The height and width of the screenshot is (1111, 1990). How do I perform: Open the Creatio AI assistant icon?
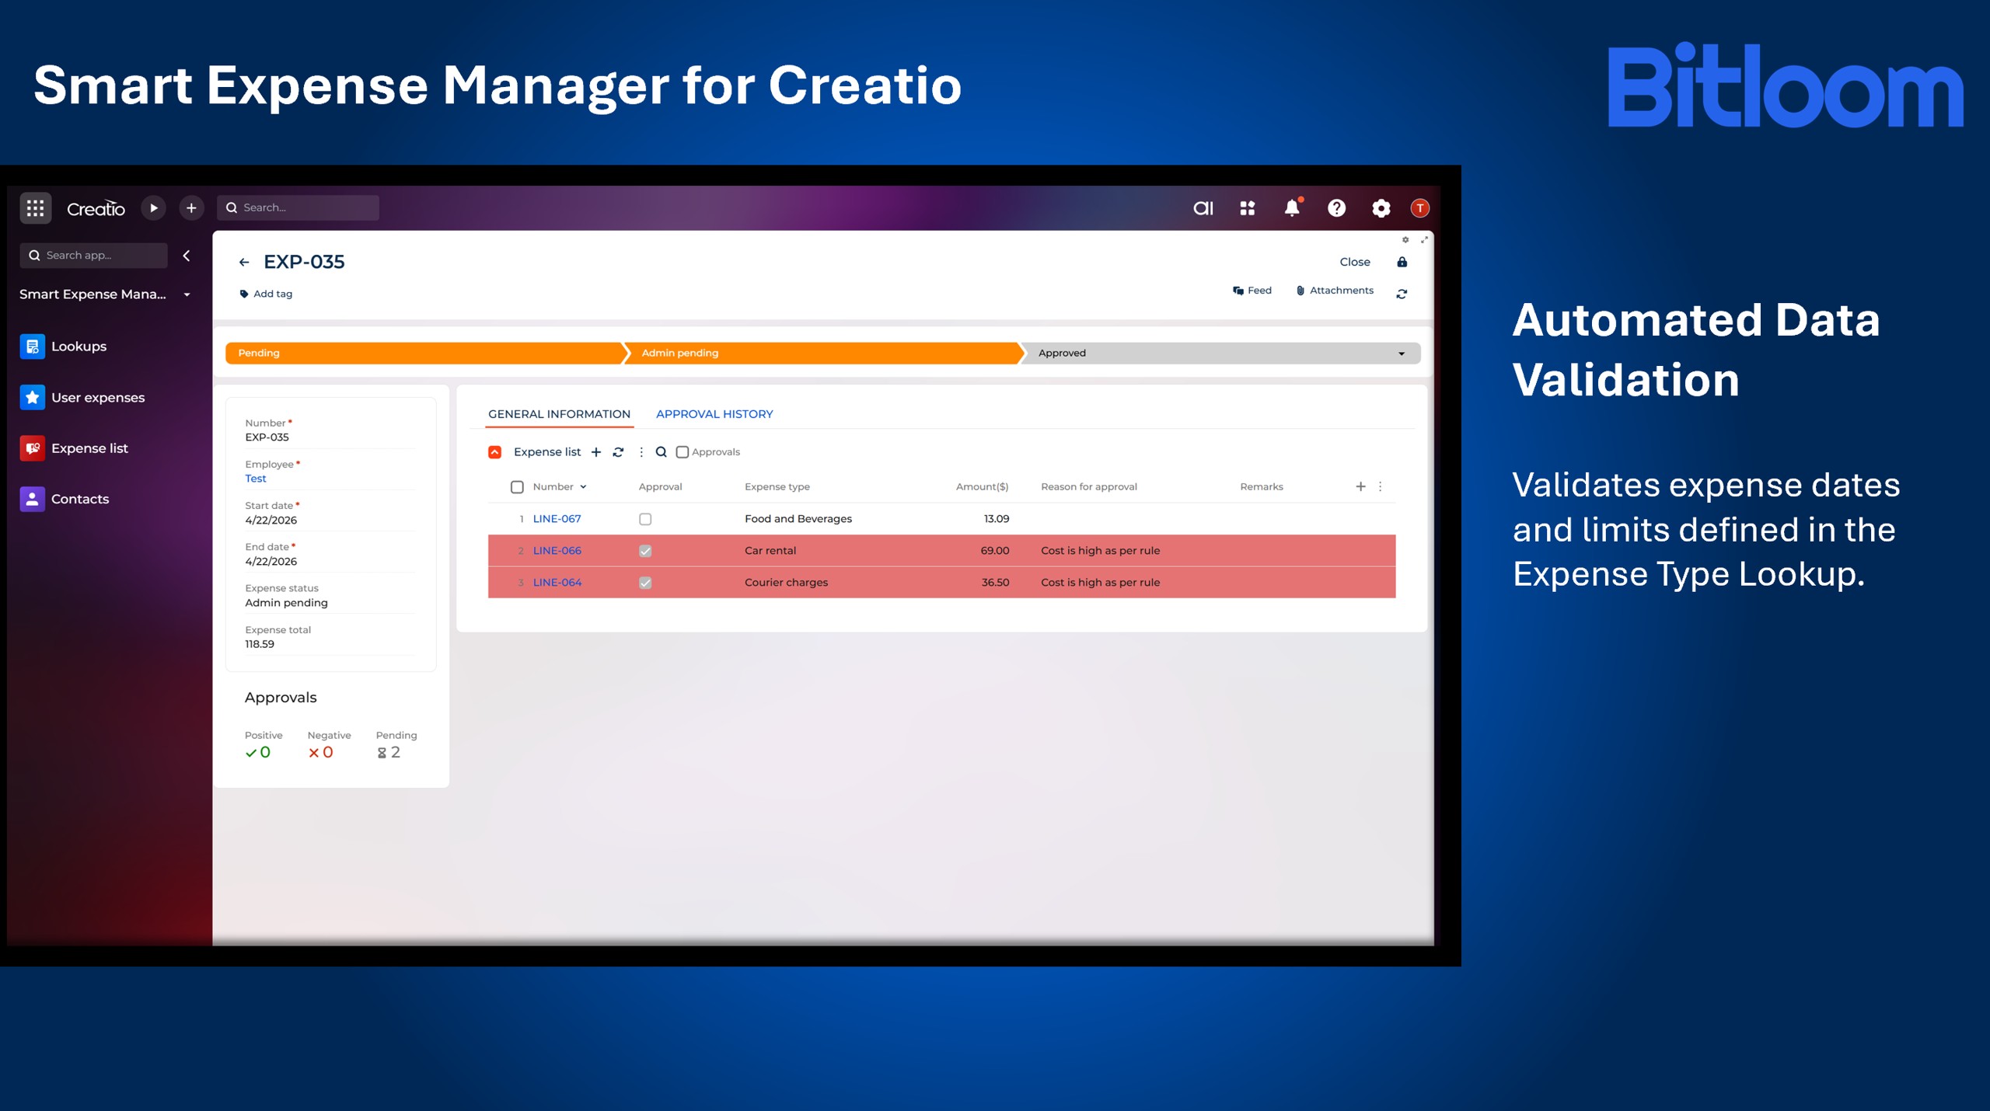click(1203, 208)
